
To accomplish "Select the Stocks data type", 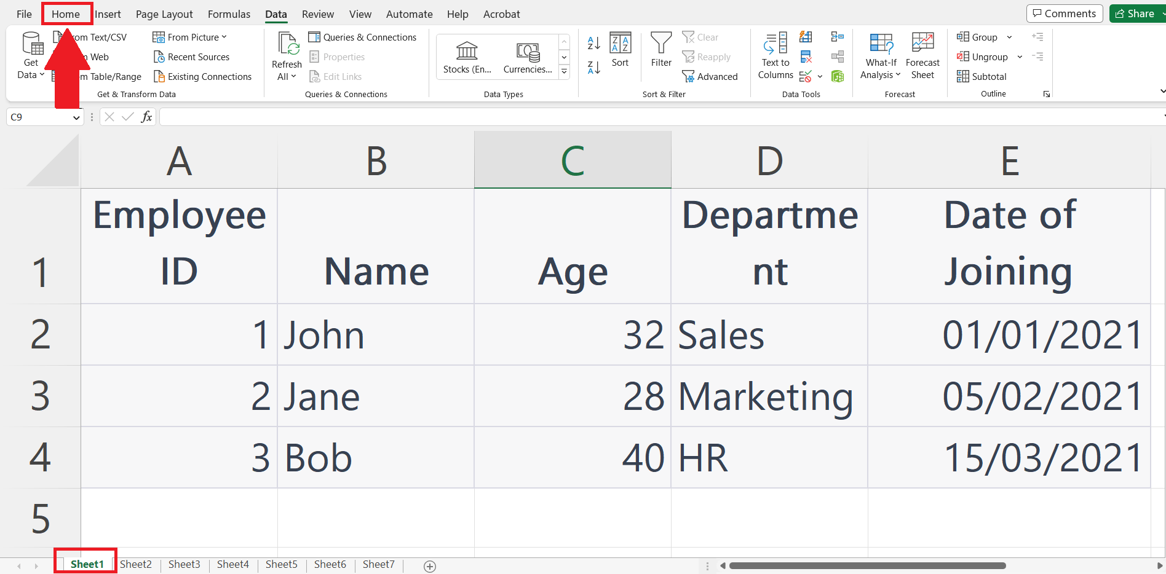I will 467,55.
